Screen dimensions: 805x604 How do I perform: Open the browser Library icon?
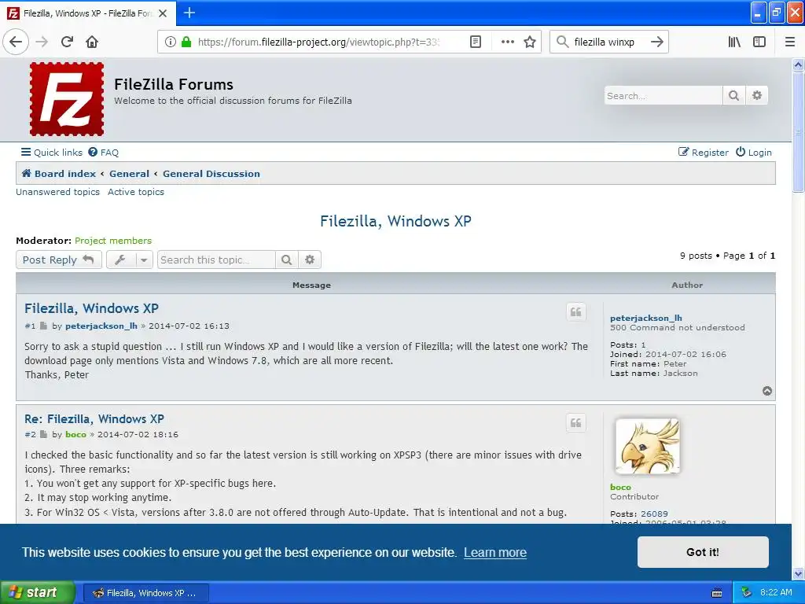[x=734, y=42]
